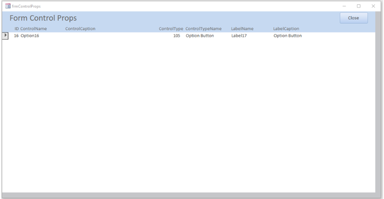The height and width of the screenshot is (199, 384).
Task: Click the ControlTypeName column header
Action: click(x=204, y=29)
